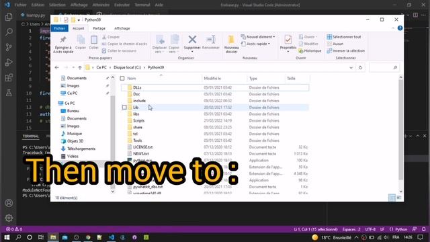Viewport: 430px width, 242px height.
Task: Open Accès rapide dropdown in ribbon
Action: pos(255,44)
